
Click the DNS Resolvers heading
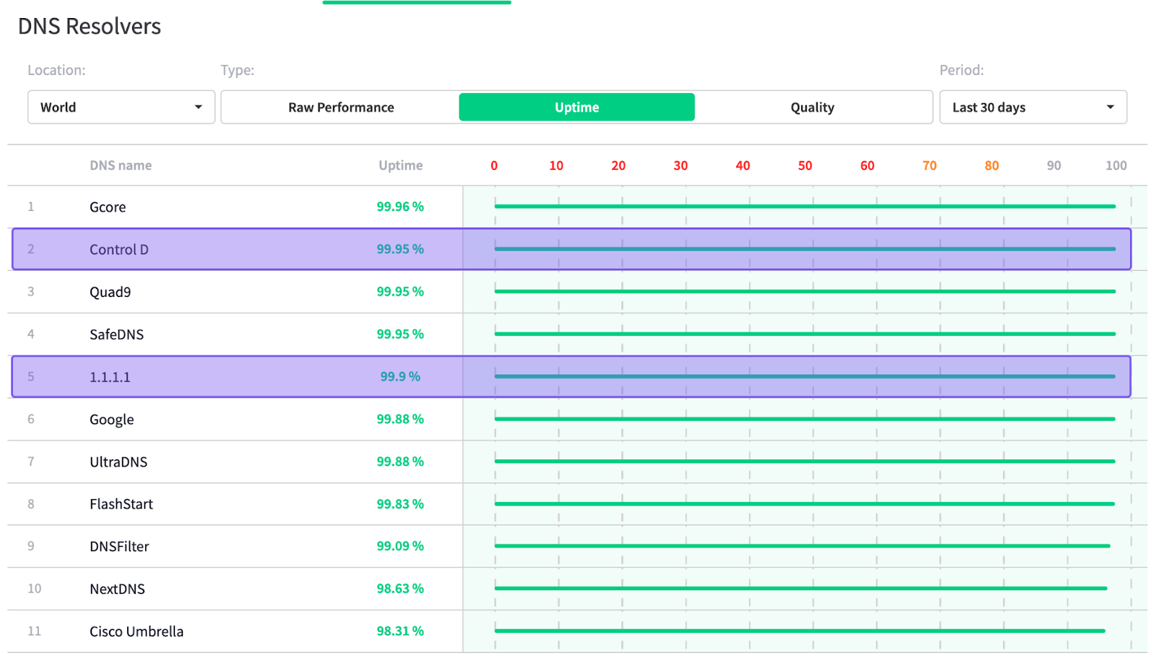click(x=90, y=27)
